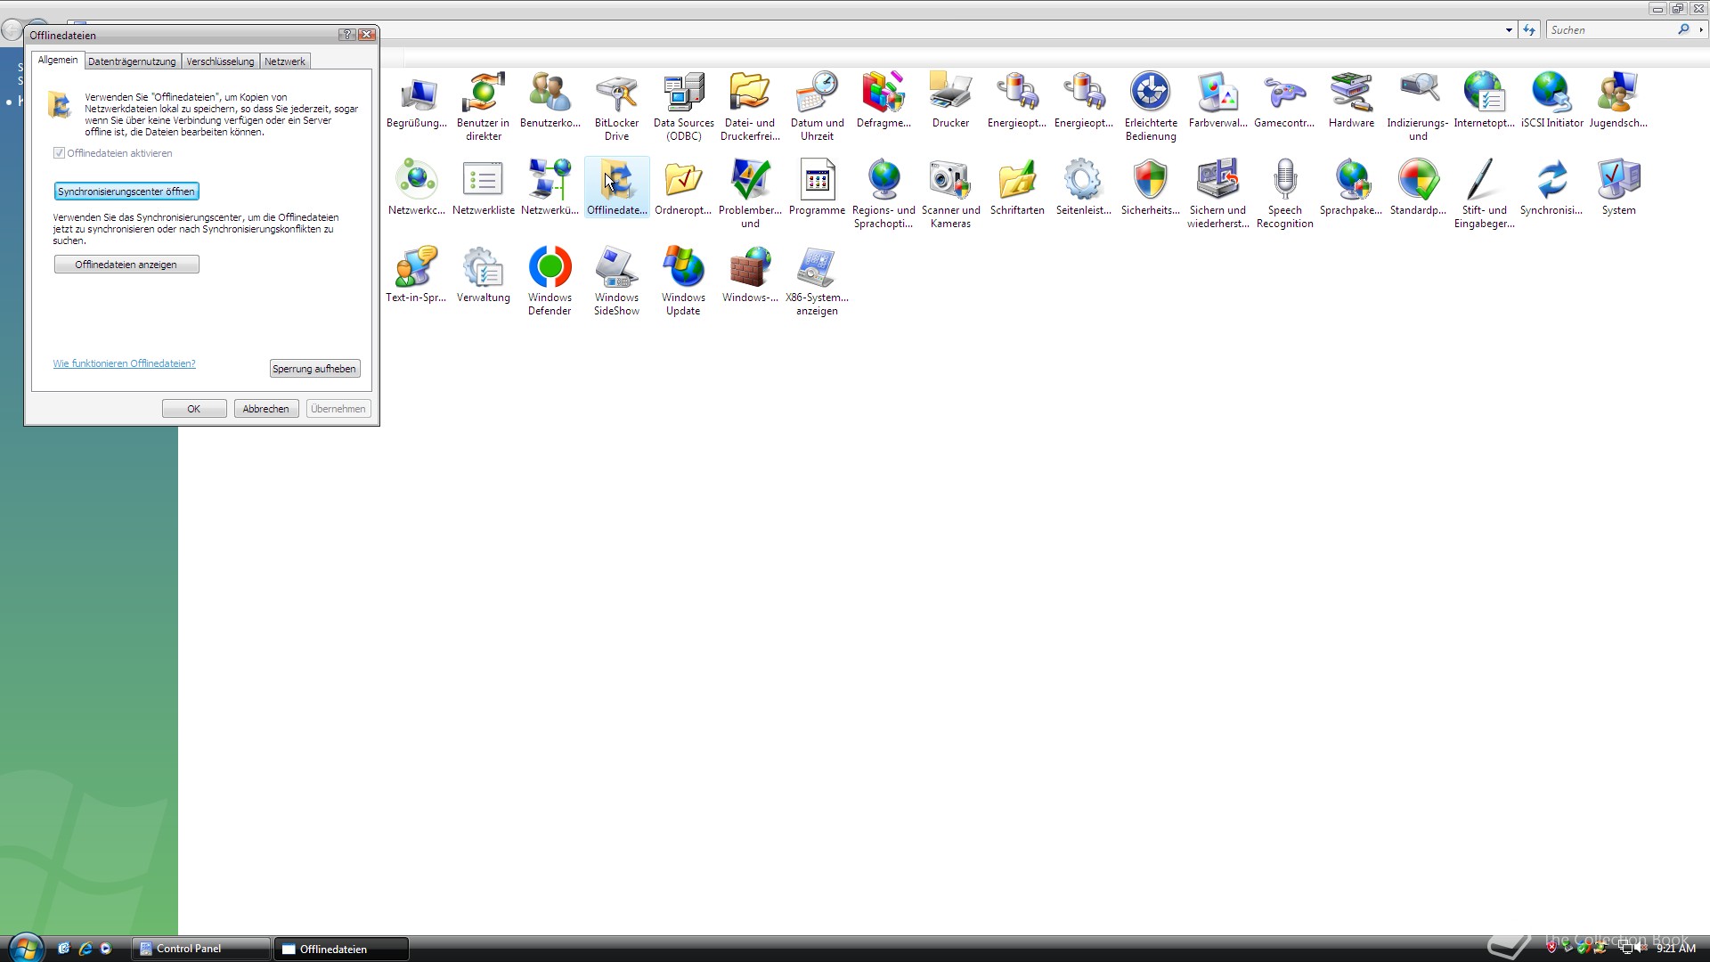This screenshot has width=1710, height=962.
Task: Click the refresh button beside address bar
Action: pos(1529,30)
